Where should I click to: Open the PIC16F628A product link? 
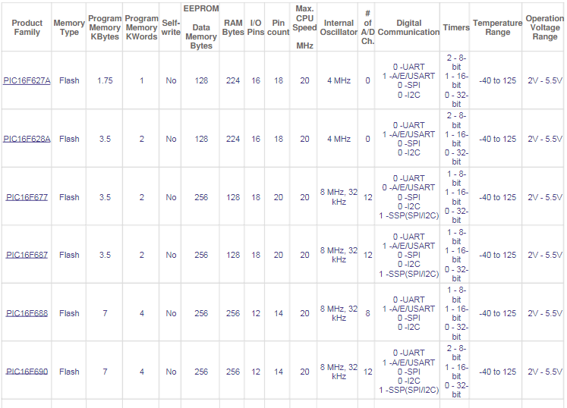coord(27,139)
